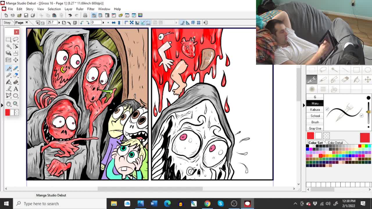372x209 pixels.
Task: Select the Eraser tool in toolbox
Action: (15, 75)
